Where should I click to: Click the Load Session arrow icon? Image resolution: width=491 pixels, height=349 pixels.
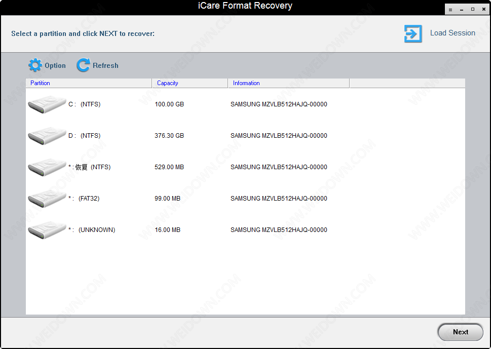pos(413,33)
